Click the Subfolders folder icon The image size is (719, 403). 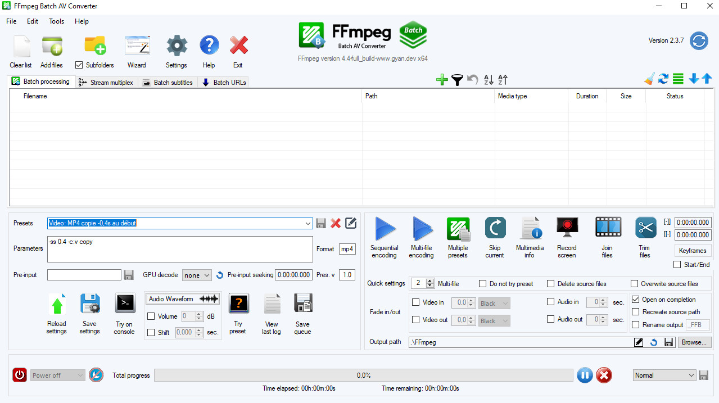[x=95, y=45]
